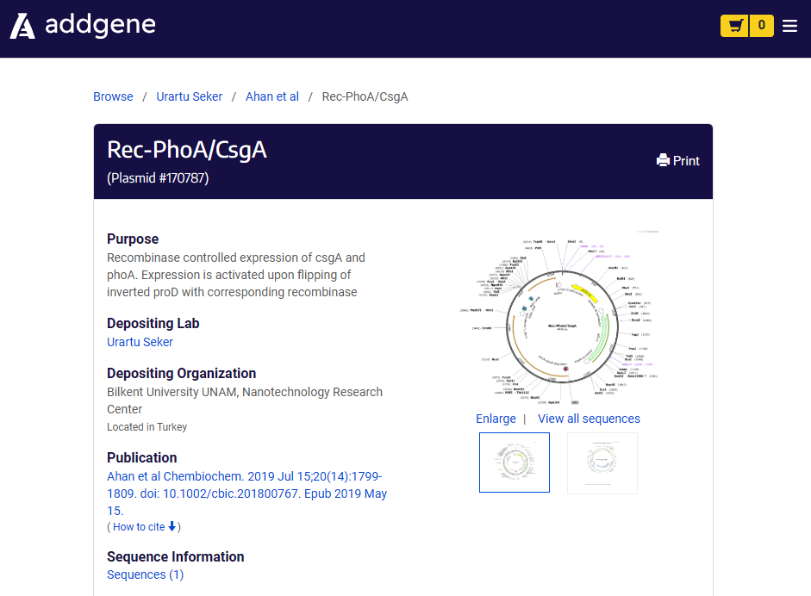Click the Rec-PhoA/CsgA page title

187,150
